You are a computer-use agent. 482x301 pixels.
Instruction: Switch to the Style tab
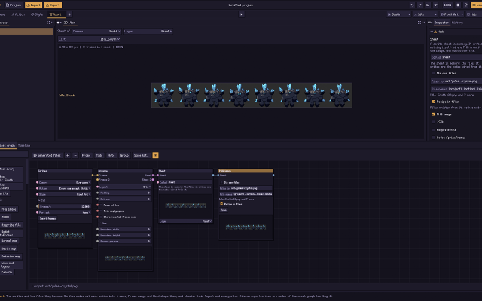pos(37,14)
